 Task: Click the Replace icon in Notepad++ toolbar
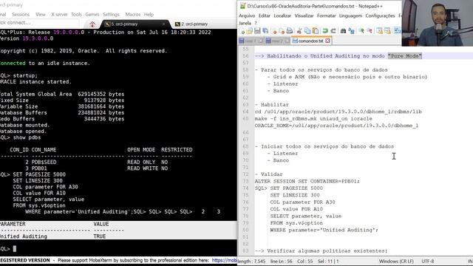352,31
